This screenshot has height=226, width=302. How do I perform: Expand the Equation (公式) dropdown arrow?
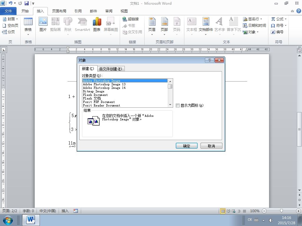point(285,19)
